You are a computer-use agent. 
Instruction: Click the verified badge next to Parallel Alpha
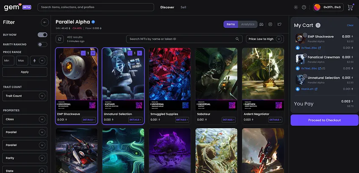pyautogui.click(x=93, y=22)
